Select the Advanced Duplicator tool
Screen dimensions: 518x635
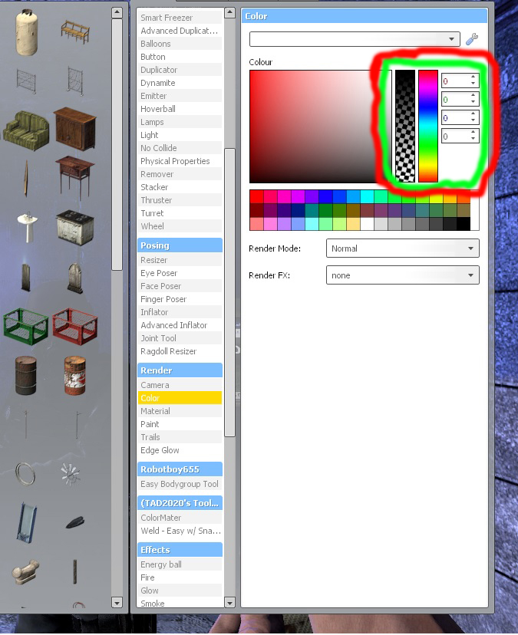[x=180, y=31]
